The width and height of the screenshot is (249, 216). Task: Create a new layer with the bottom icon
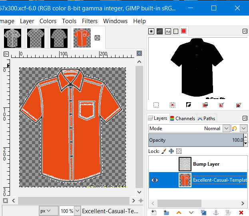154,212
